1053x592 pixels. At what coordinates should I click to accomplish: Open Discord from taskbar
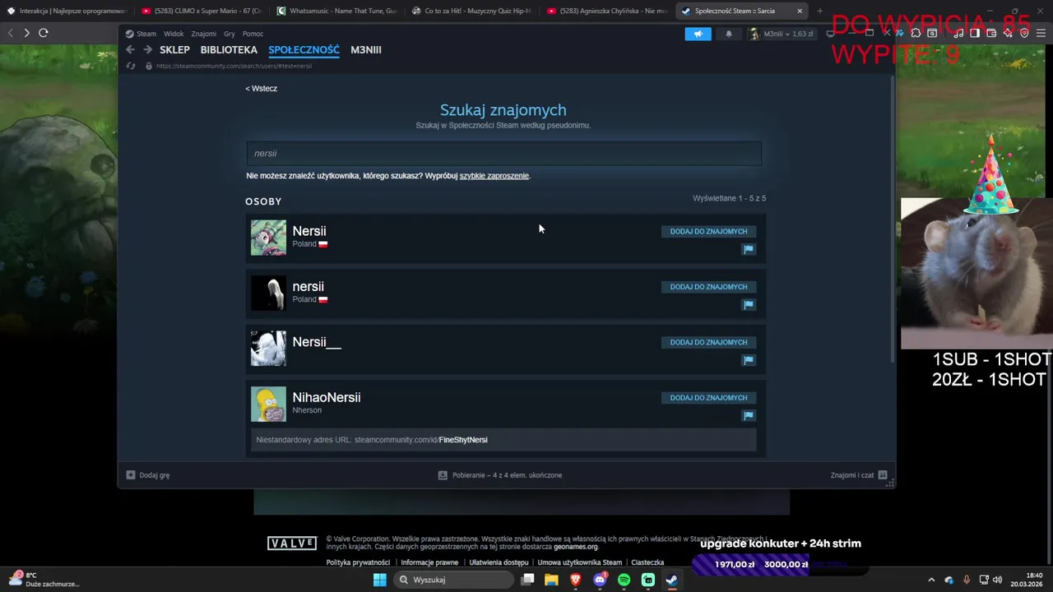coord(600,580)
